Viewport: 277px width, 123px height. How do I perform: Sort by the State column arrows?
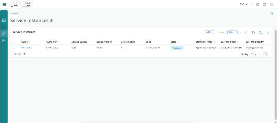[178, 42]
